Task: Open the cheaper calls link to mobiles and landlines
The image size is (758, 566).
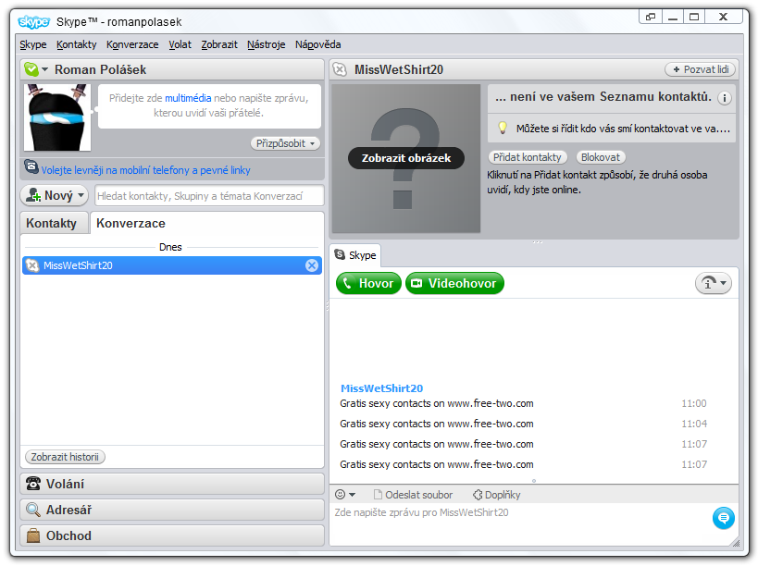Action: coord(145,170)
